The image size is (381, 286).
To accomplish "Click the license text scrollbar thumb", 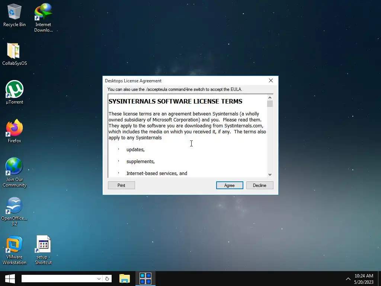I will pos(270,104).
